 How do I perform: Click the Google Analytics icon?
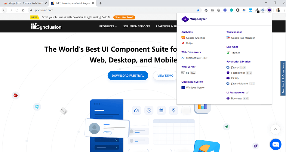pos(183,38)
